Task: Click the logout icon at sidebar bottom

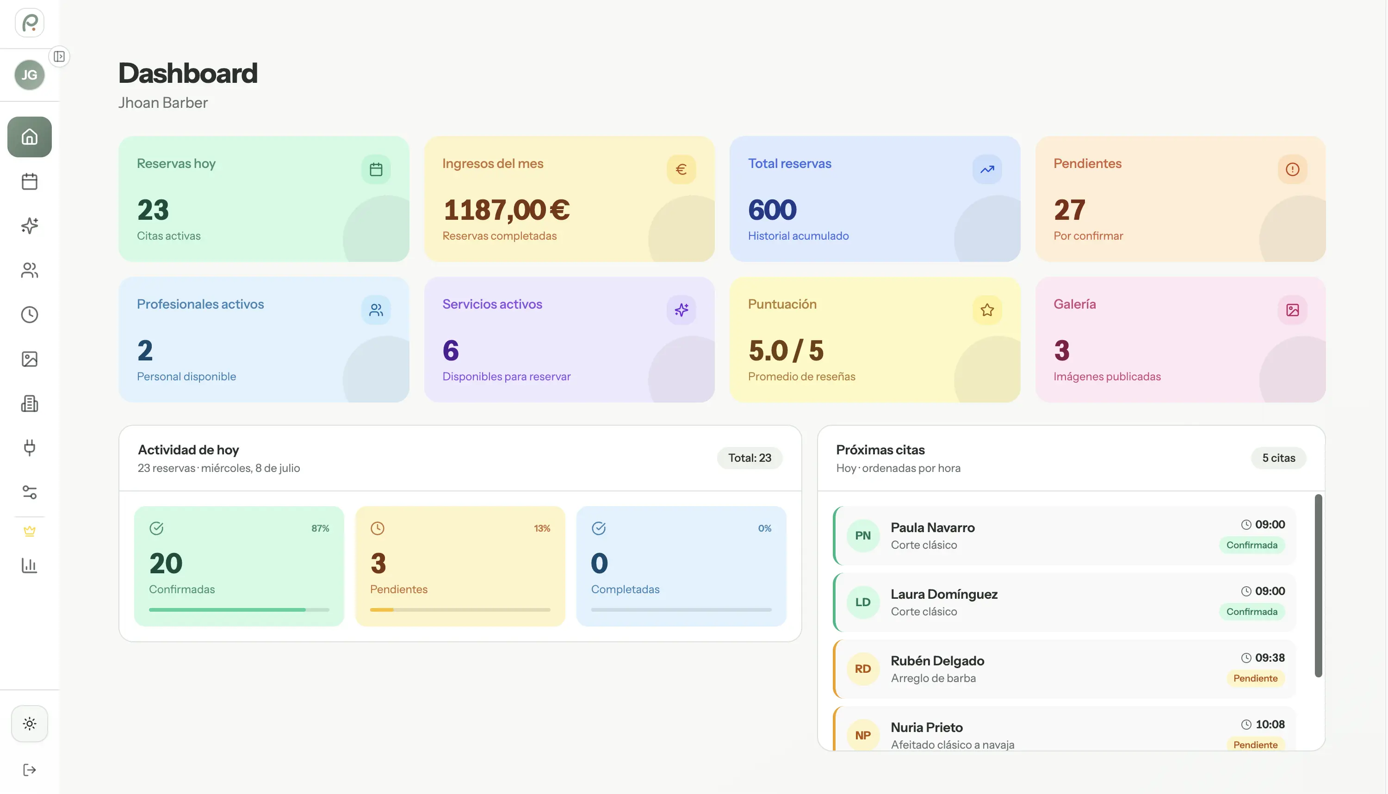Action: (x=30, y=770)
